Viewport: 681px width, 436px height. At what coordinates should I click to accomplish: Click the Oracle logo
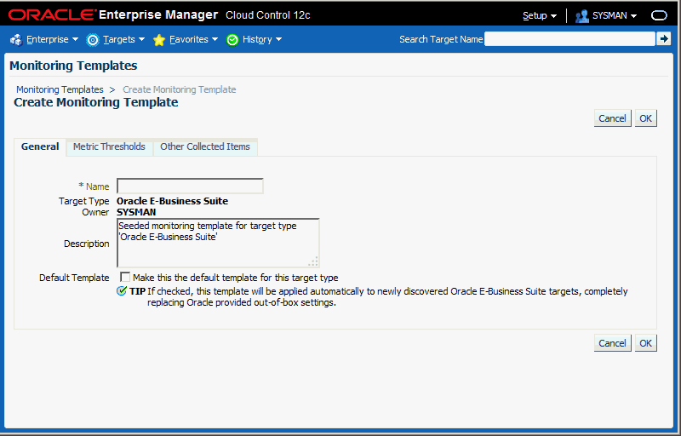[x=51, y=14]
